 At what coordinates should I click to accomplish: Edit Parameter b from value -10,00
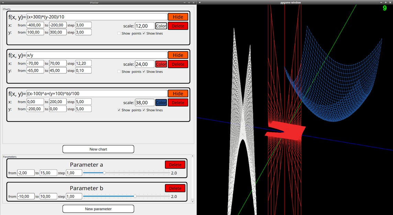(26, 196)
